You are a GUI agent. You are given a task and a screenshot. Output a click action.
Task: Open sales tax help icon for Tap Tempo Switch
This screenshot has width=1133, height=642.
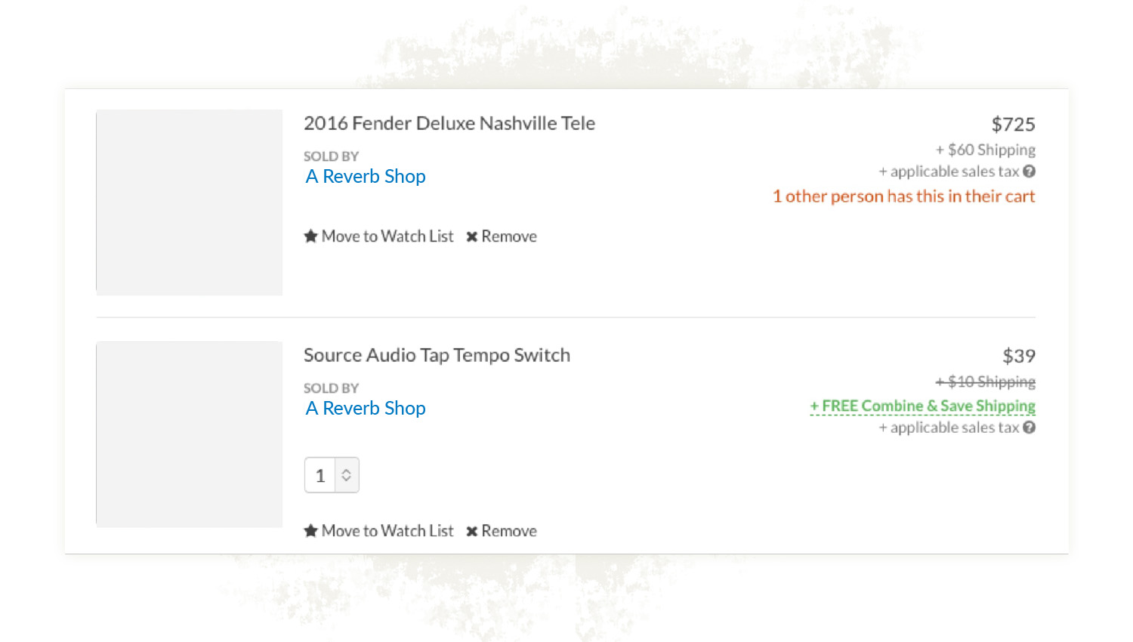(1029, 427)
